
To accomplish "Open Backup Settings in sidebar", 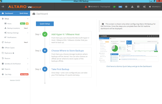I will click(x=13, y=33).
